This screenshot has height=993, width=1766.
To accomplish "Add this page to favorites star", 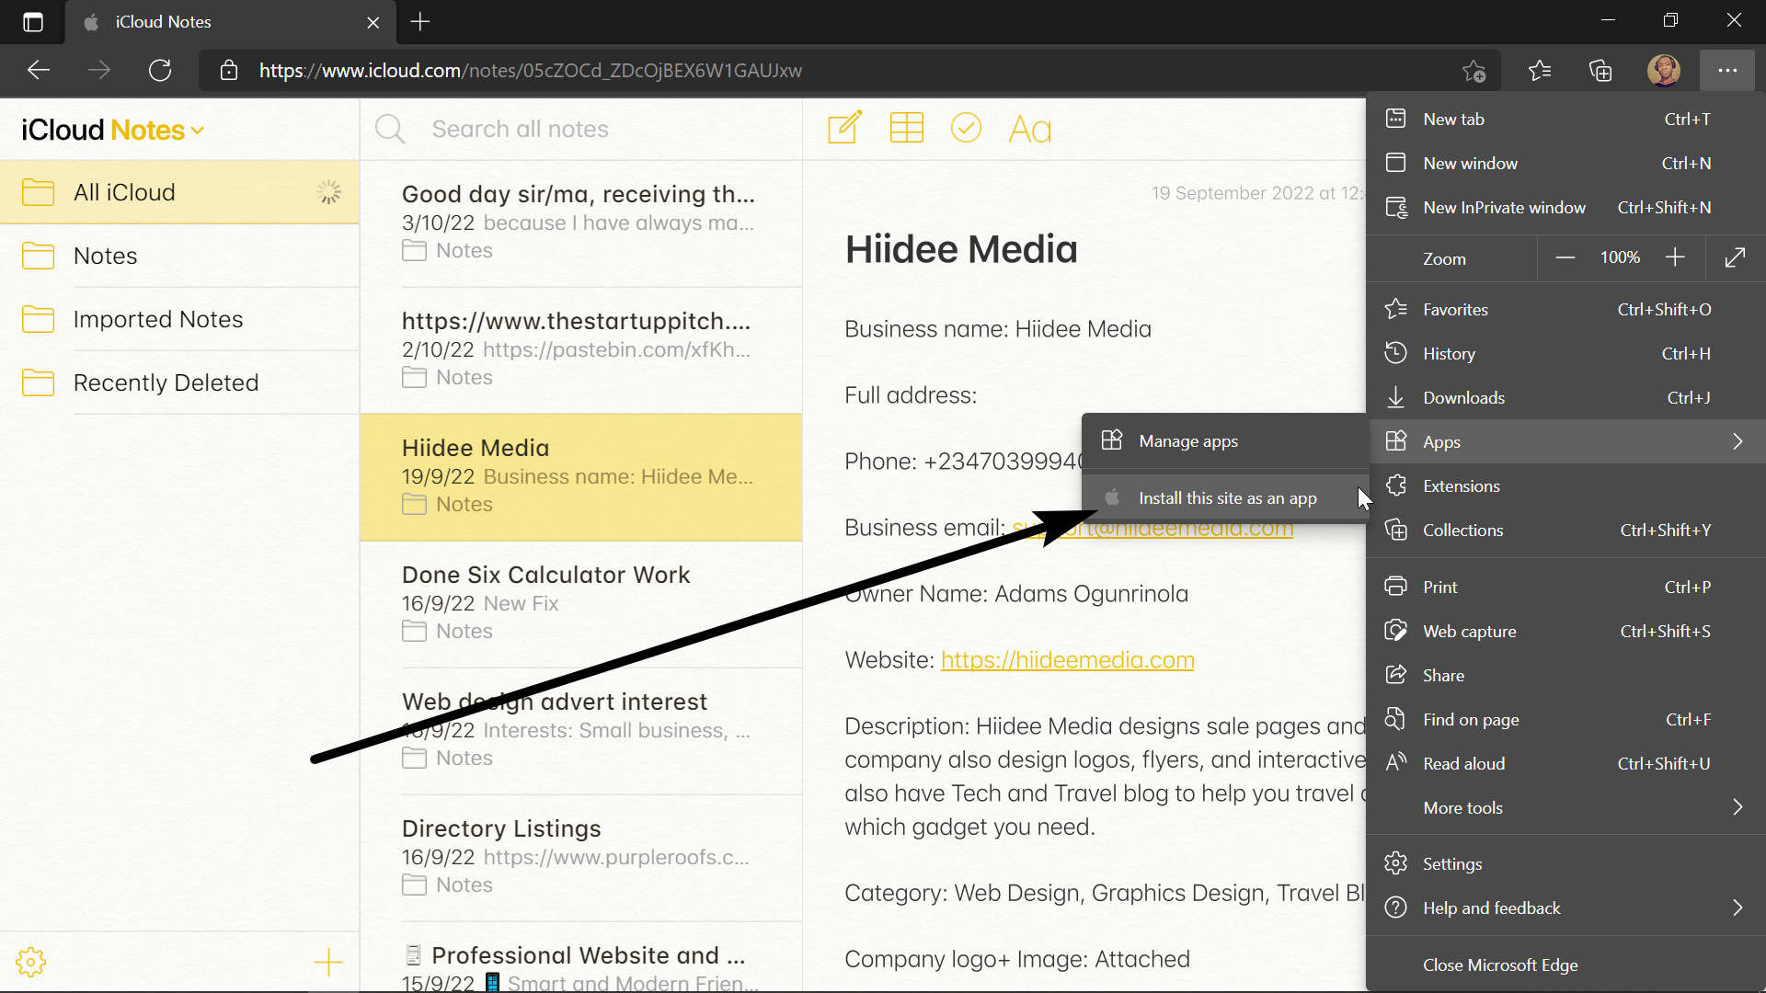I will (x=1474, y=70).
